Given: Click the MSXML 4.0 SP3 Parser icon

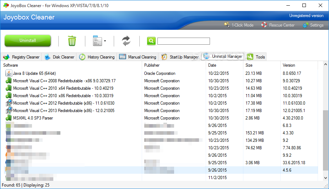Looking at the screenshot, I should pyautogui.click(x=9, y=118).
